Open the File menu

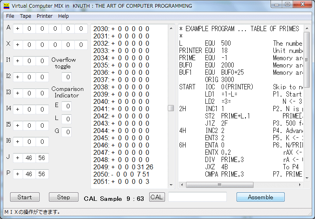[10, 16]
